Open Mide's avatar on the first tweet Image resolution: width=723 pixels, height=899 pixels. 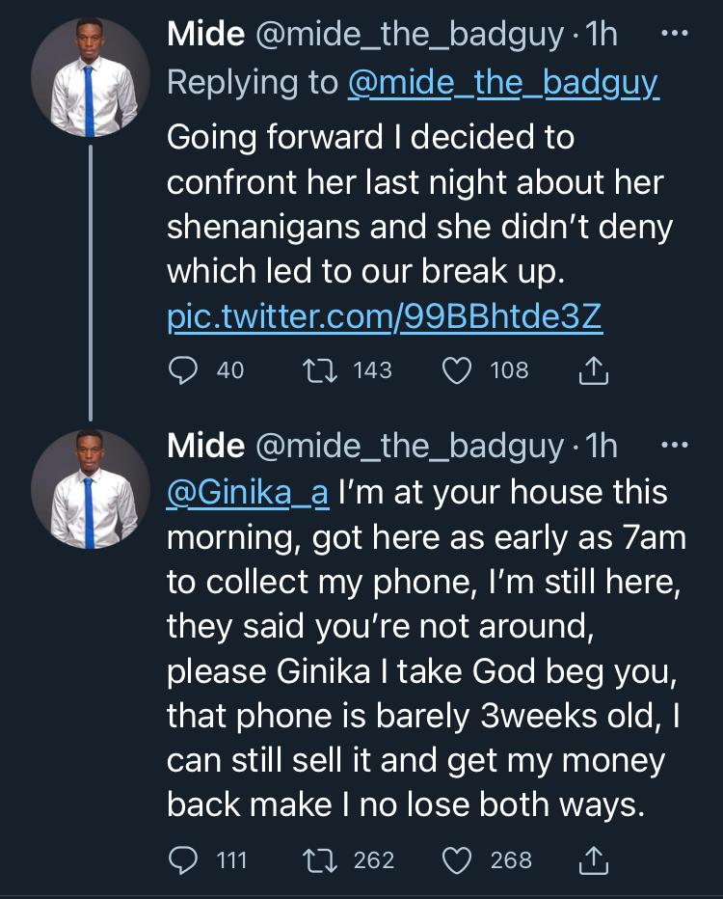(x=91, y=79)
